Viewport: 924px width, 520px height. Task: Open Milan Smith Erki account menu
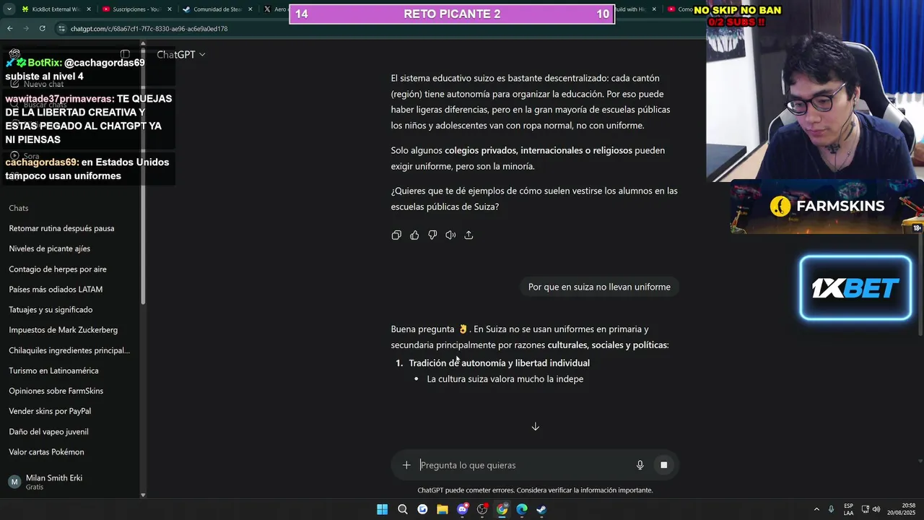(71, 482)
